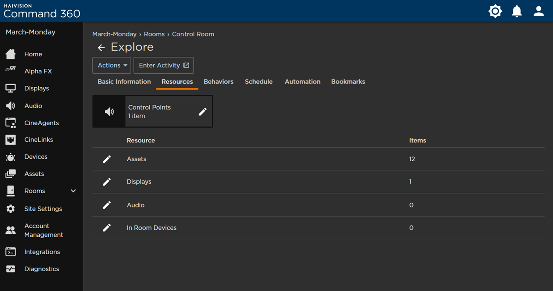Click the Home house icon in sidebar

(10, 54)
